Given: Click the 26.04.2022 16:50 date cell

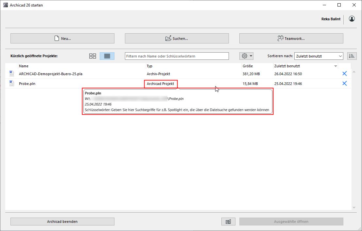Looking at the screenshot, I should point(288,74).
